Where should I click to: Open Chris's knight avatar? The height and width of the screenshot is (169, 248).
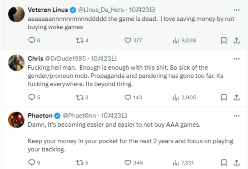[16, 63]
